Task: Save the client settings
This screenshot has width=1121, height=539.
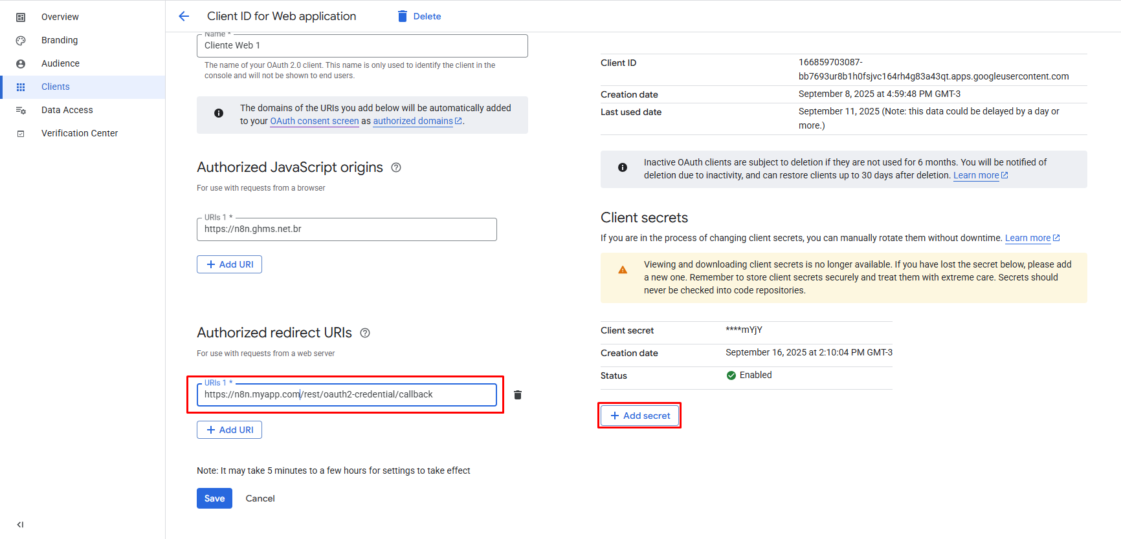Action: 214,498
